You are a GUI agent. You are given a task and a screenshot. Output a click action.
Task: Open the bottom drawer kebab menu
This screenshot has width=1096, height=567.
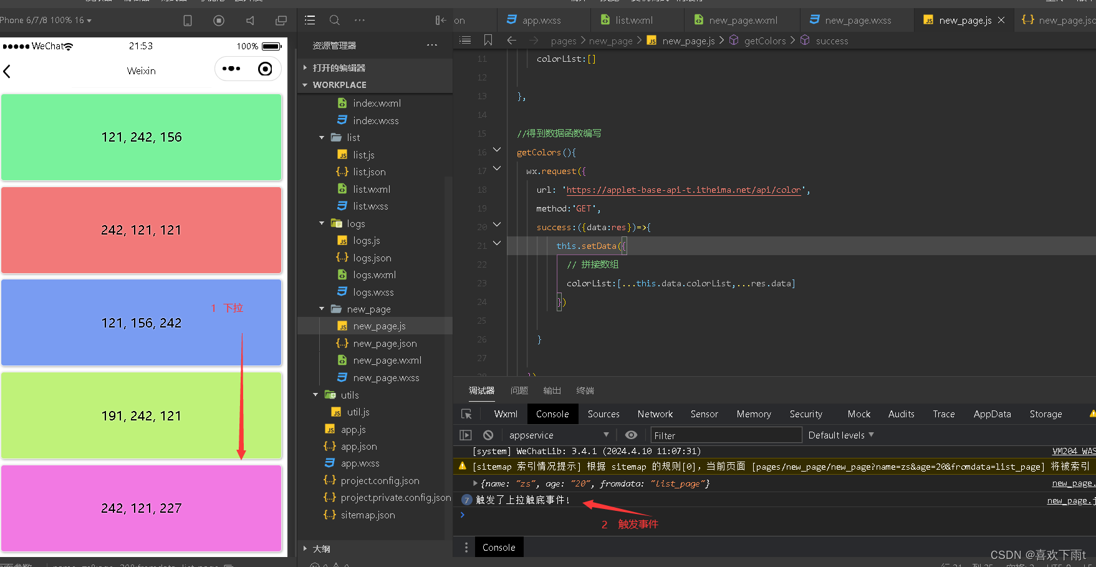466,548
